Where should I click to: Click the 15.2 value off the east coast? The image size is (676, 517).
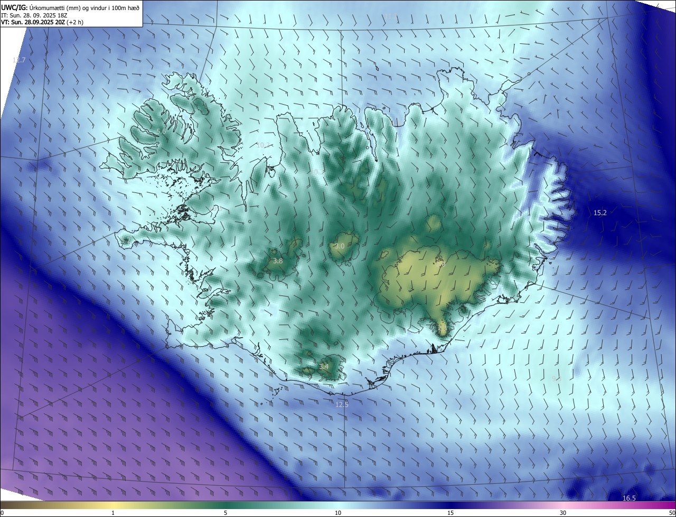pyautogui.click(x=600, y=213)
